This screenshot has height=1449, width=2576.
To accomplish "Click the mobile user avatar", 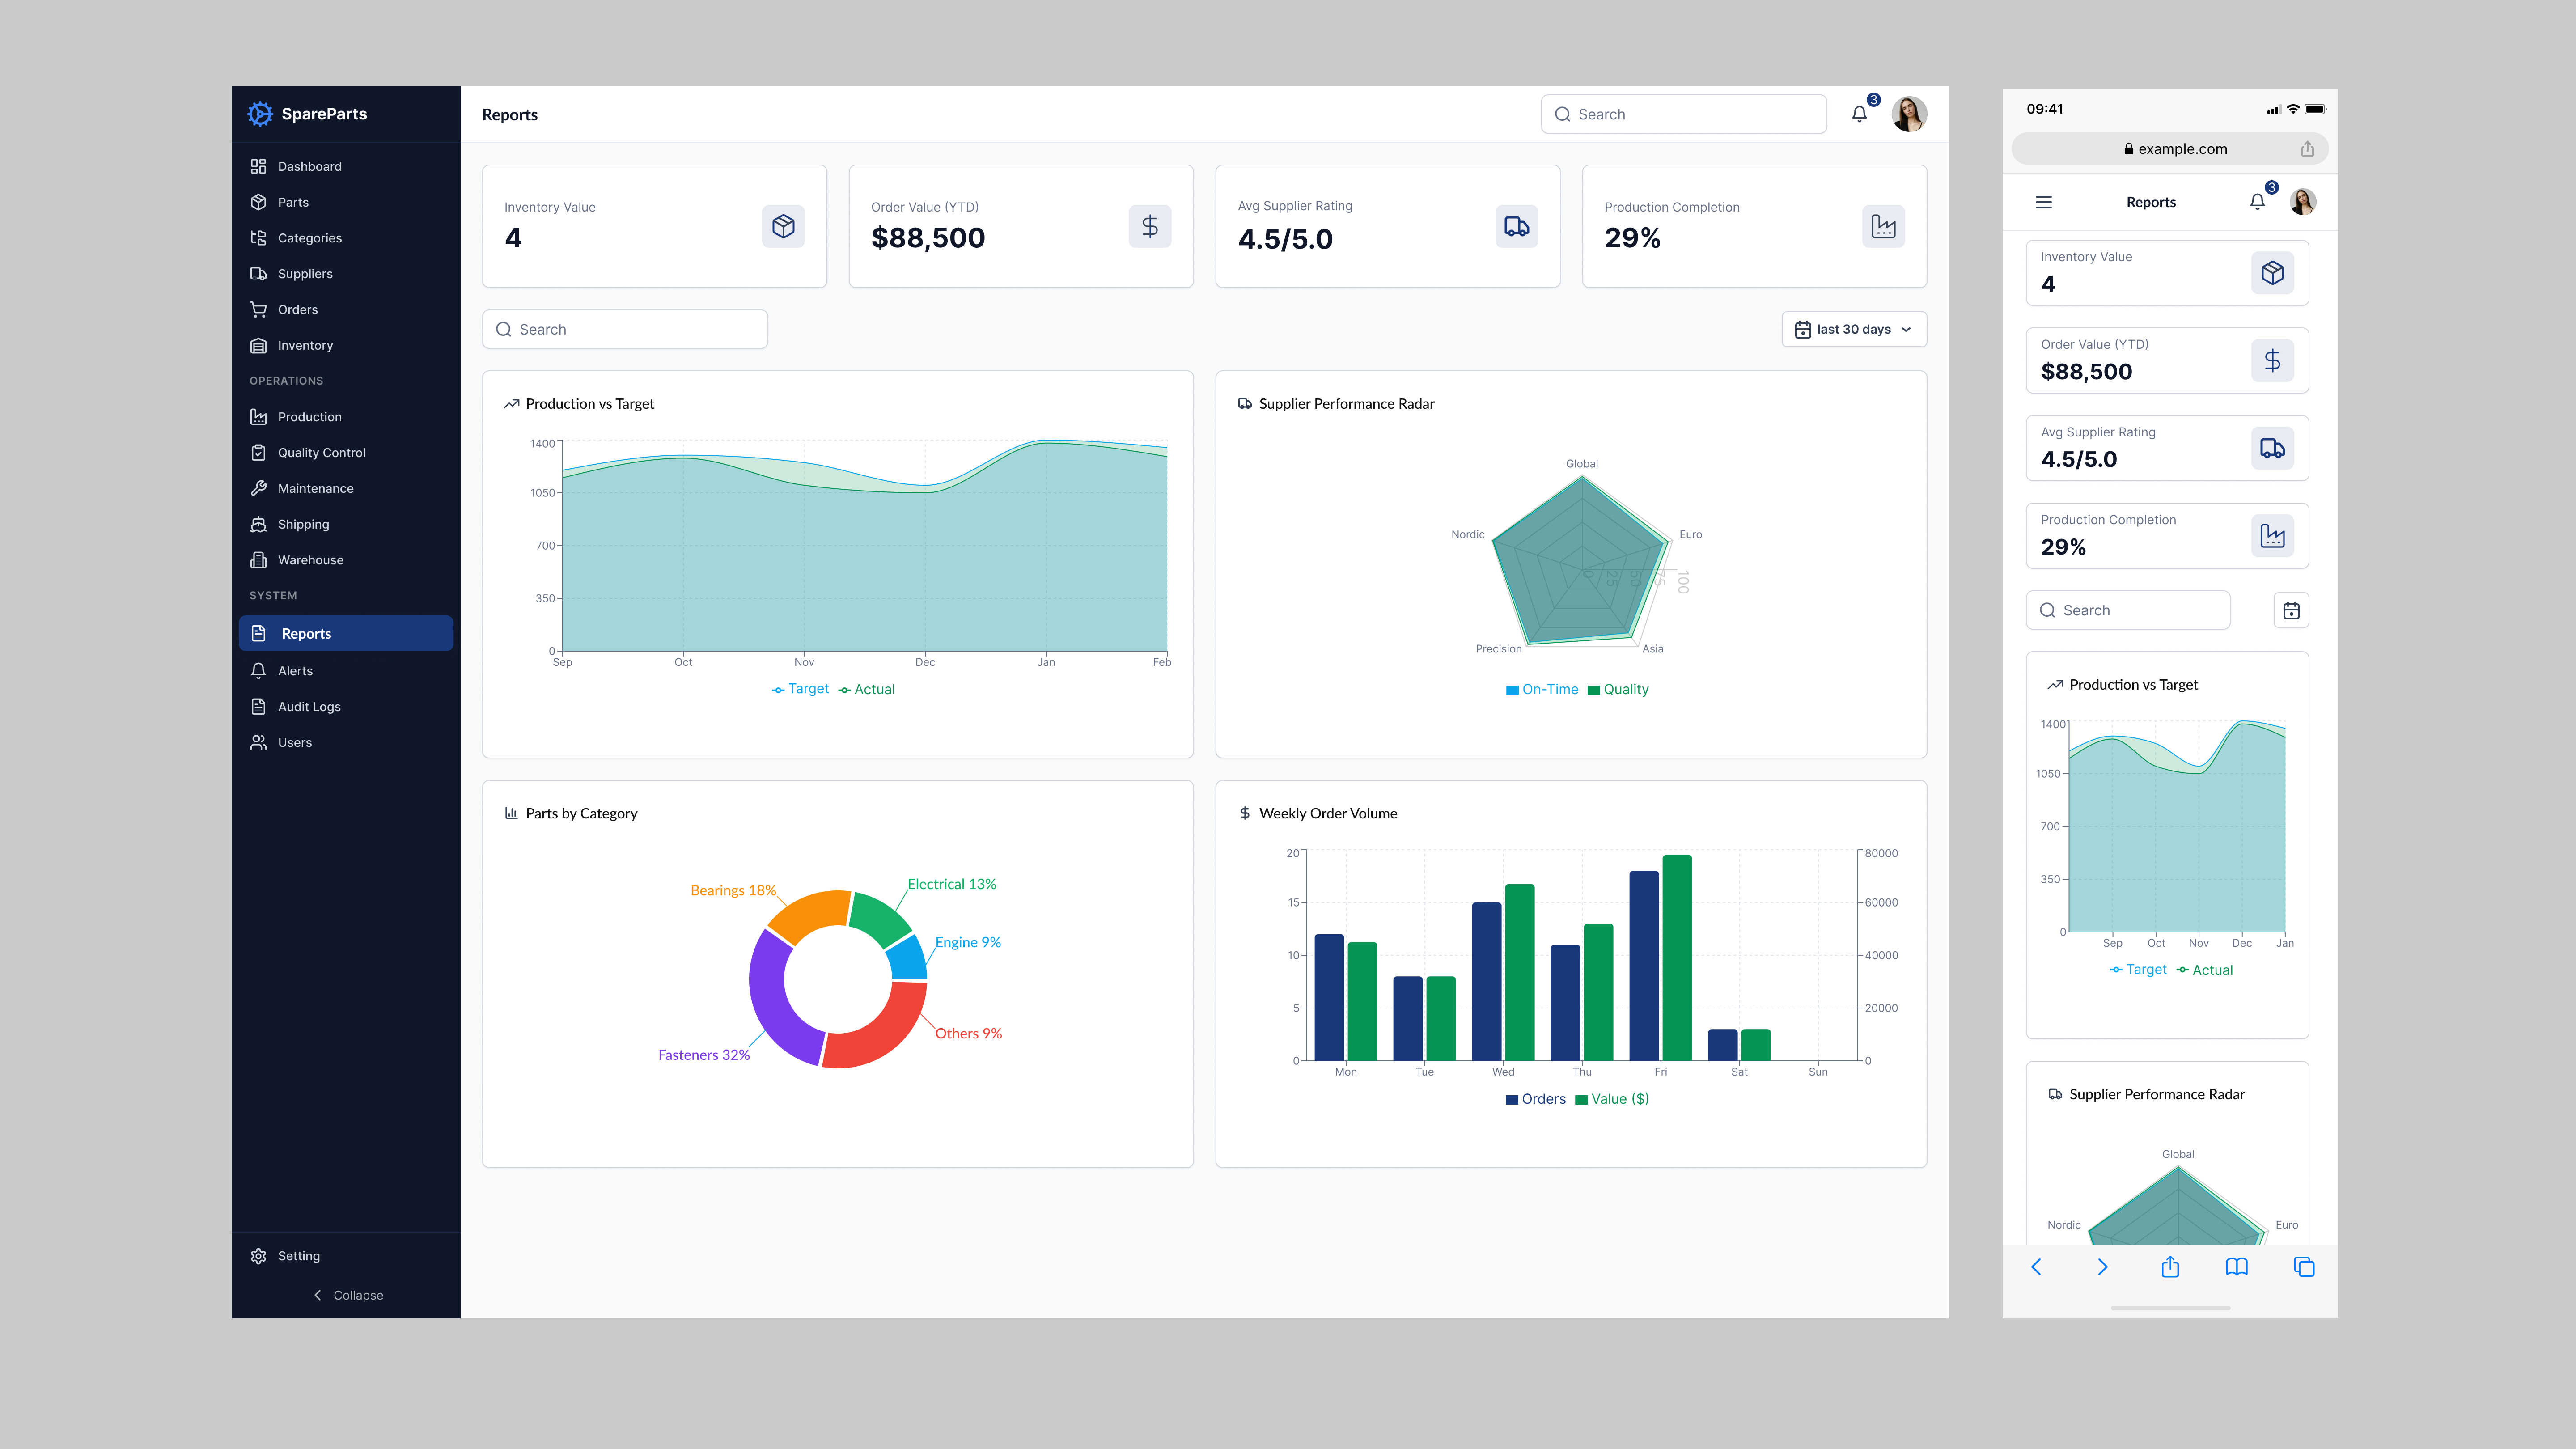I will 2303,202.
